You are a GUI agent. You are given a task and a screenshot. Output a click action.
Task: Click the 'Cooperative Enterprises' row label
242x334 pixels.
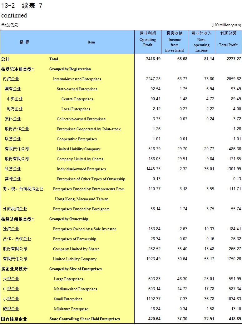[x=77, y=139]
